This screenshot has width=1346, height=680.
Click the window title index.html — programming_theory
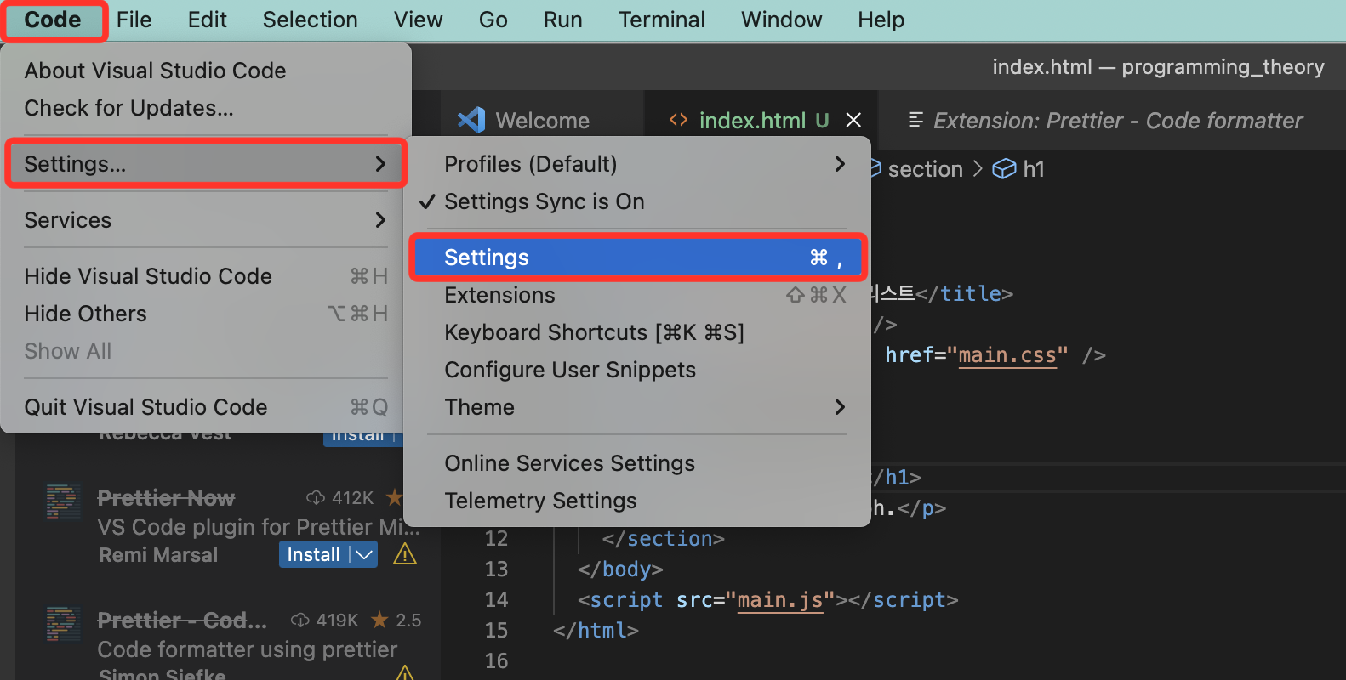pos(1158,67)
